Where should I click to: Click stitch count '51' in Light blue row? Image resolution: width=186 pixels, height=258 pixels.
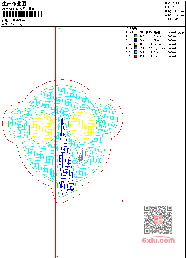tap(143, 48)
